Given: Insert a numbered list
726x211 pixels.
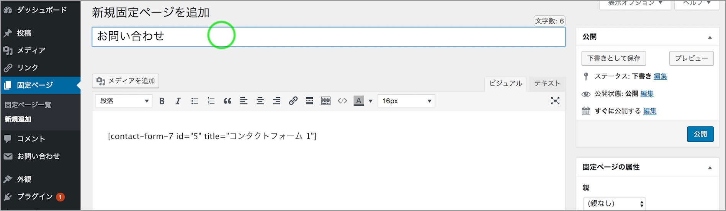Looking at the screenshot, I should (x=211, y=101).
